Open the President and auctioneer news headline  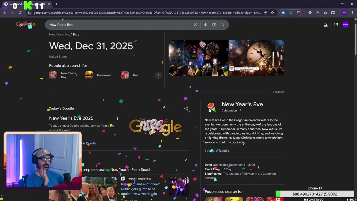coord(140,189)
